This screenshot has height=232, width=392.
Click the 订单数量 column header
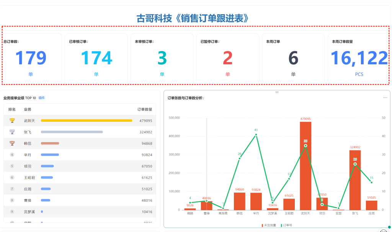pyautogui.click(x=145, y=109)
